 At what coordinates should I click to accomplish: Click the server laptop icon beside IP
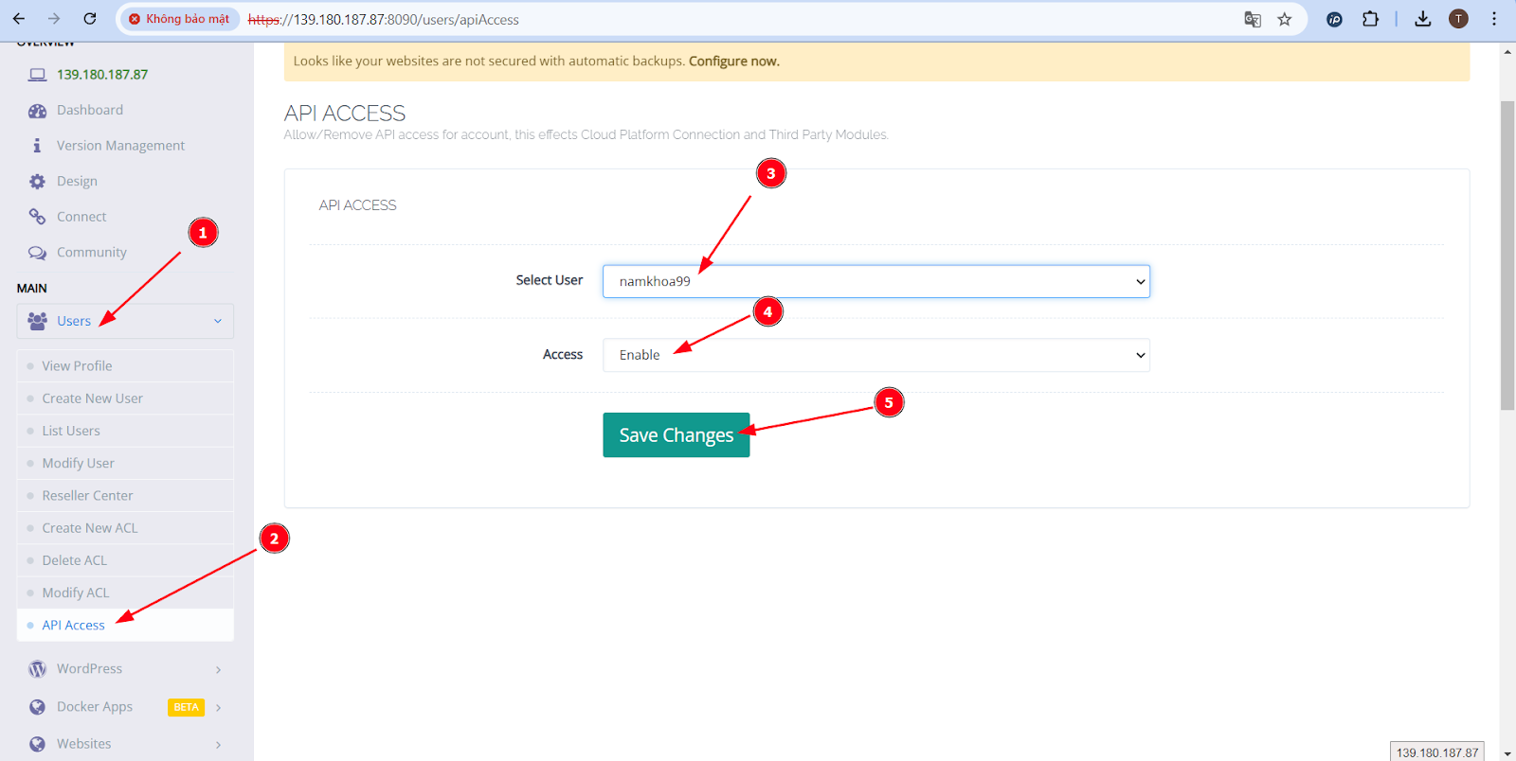(x=37, y=75)
